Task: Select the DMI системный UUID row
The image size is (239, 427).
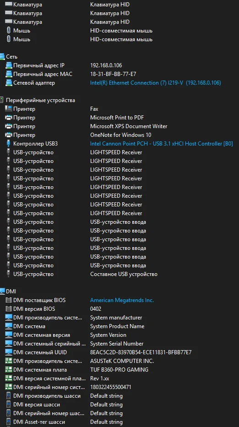Action: click(x=119, y=352)
